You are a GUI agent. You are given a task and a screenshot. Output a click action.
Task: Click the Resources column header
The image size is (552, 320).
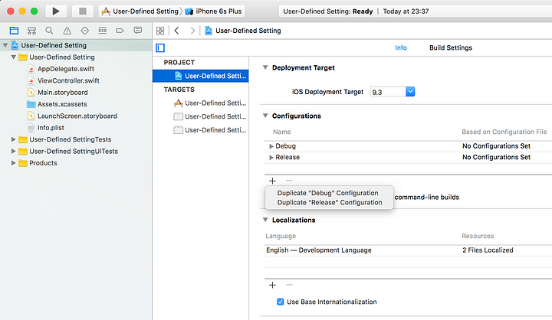(x=478, y=236)
